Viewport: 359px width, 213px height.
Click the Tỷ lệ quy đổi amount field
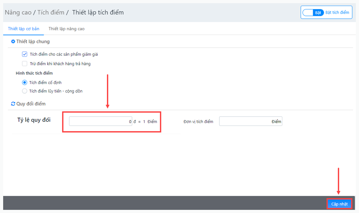[101, 121]
